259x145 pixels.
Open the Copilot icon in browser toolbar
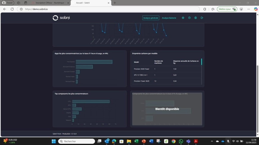click(x=256, y=9)
